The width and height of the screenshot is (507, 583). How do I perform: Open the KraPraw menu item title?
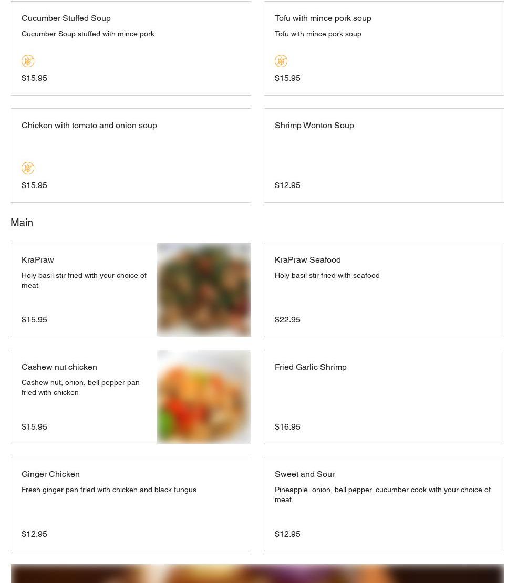point(38,259)
